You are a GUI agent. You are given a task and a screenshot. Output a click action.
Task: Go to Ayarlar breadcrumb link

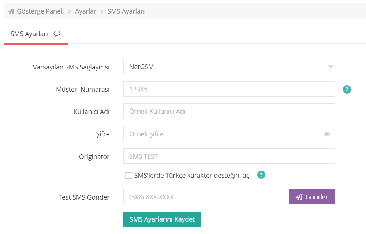tap(85, 11)
